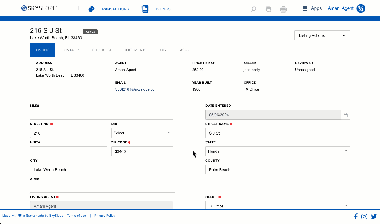Image resolution: width=380 pixels, height=224 pixels.
Task: Open the Terms of use link
Action: [x=76, y=216]
